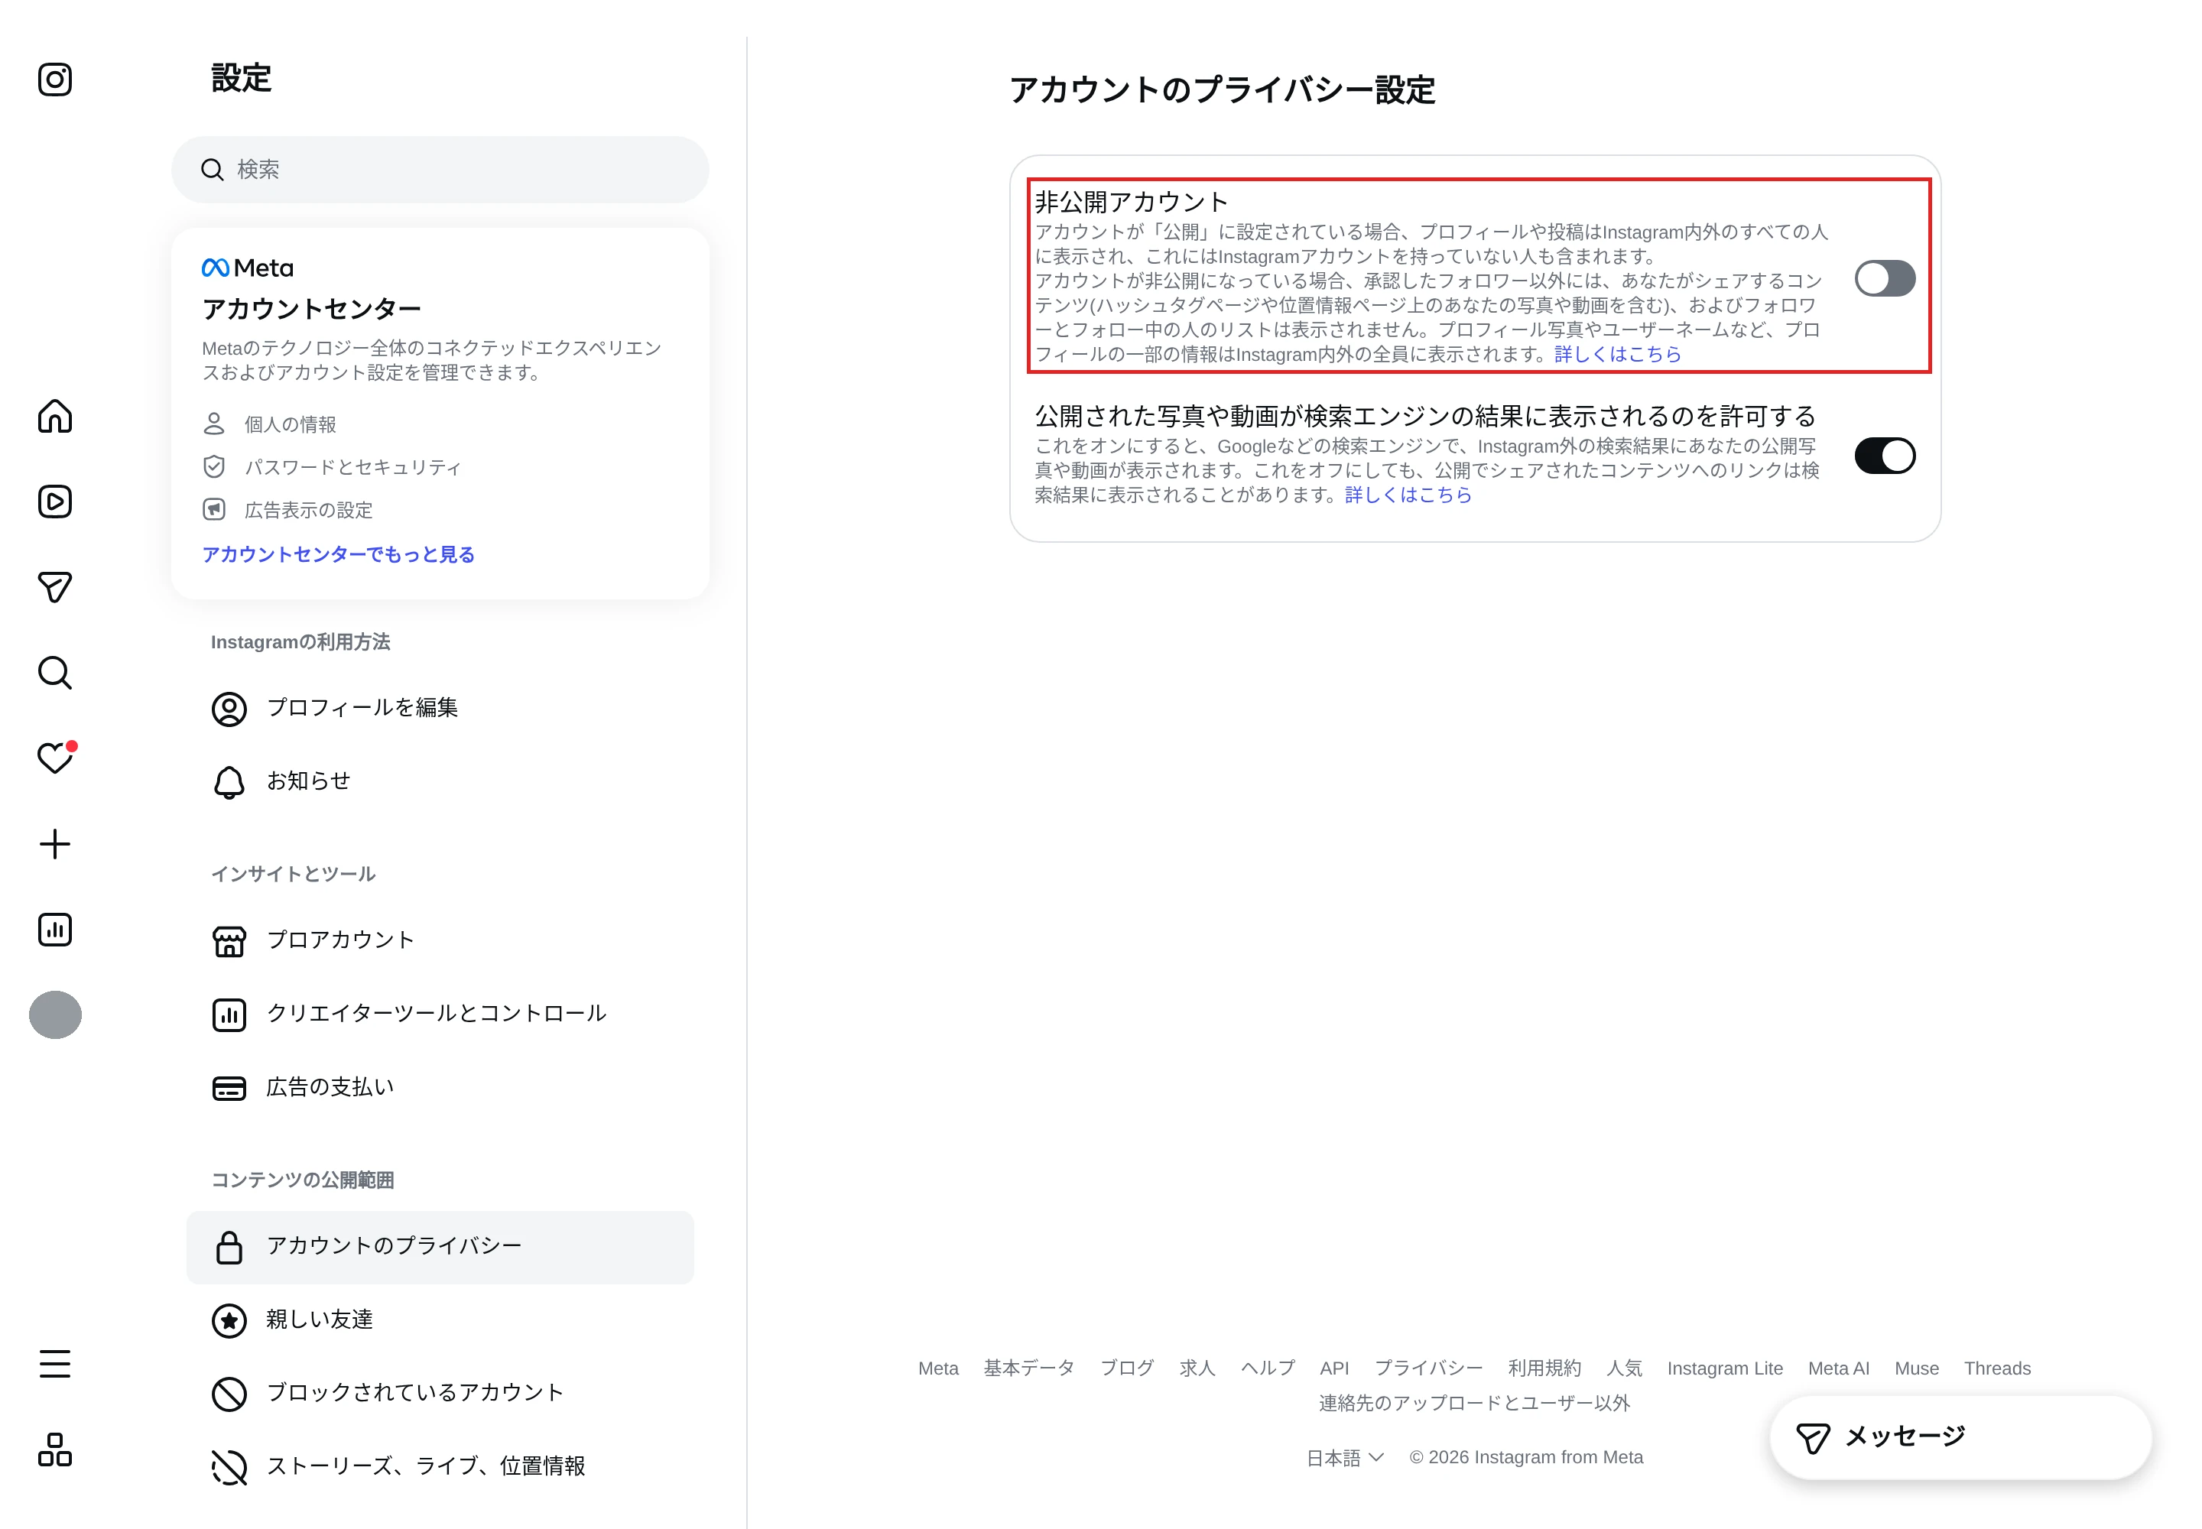Click the Meta logo in Account Center card
The width and height of the screenshot is (2202, 1529).
[248, 268]
